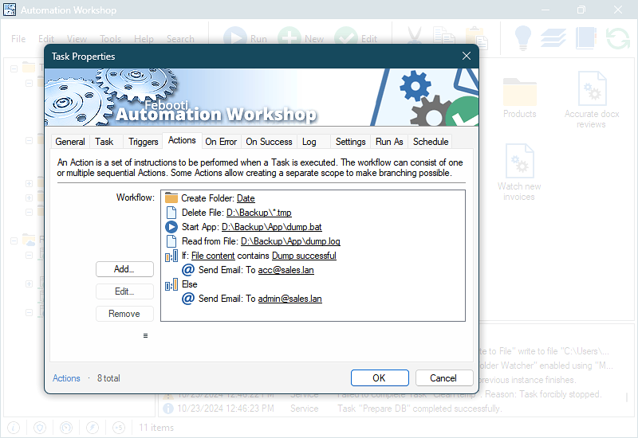Image resolution: width=638 pixels, height=438 pixels.
Task: Open the Tools menu in main window
Action: (x=110, y=39)
